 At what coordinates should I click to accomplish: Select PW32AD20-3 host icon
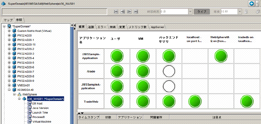14,53
